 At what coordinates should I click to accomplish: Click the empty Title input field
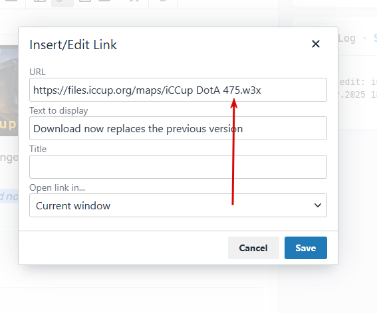click(178, 167)
